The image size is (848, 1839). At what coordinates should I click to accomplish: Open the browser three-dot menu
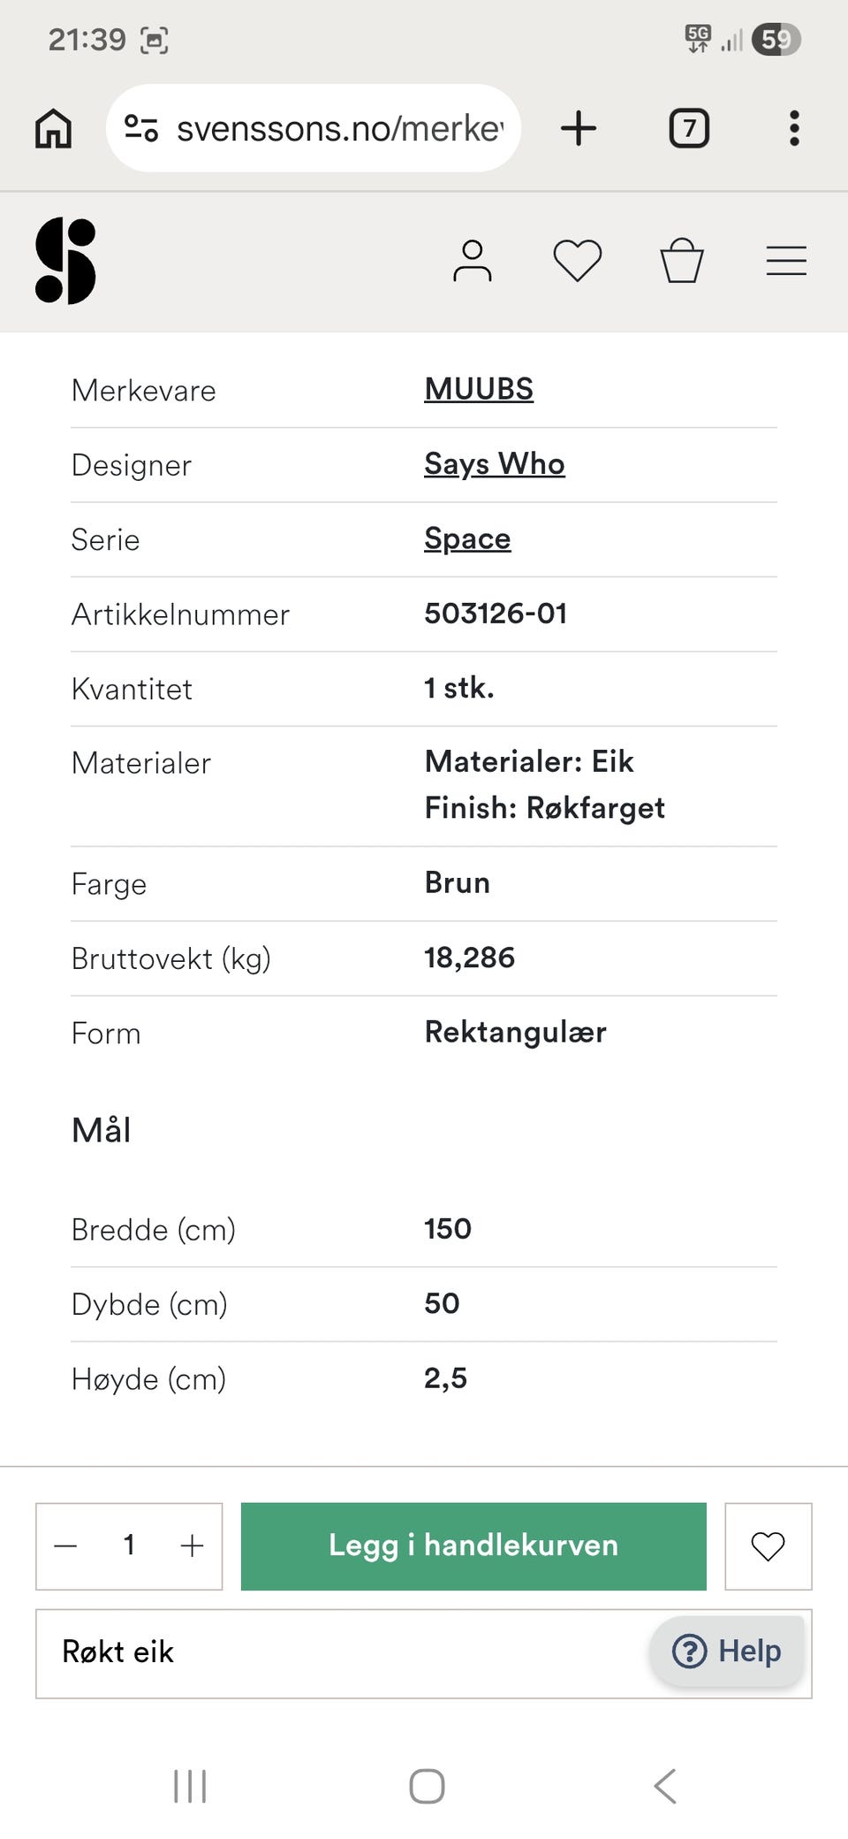[794, 128]
